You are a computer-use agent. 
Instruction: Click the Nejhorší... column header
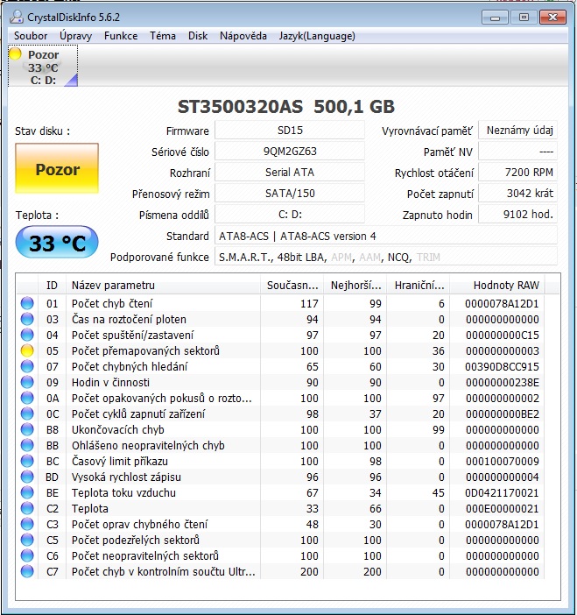355,285
